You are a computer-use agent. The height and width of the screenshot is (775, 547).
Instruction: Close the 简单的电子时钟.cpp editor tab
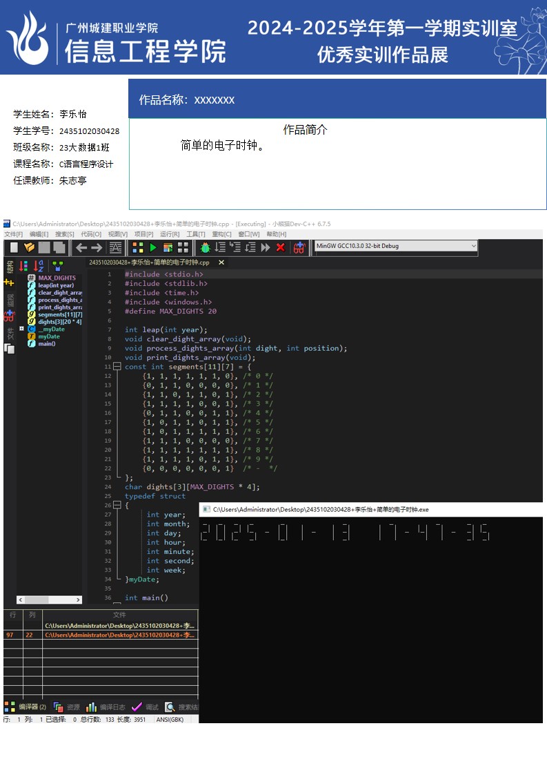pos(221,262)
